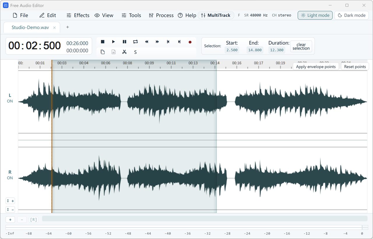The image size is (373, 239).
Task: Click the horizontal waveform scrollbar
Action: point(205,219)
